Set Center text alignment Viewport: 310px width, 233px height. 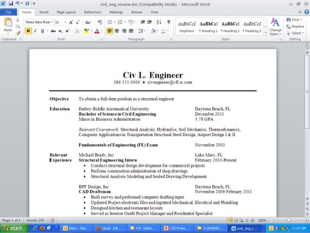coord(117,31)
